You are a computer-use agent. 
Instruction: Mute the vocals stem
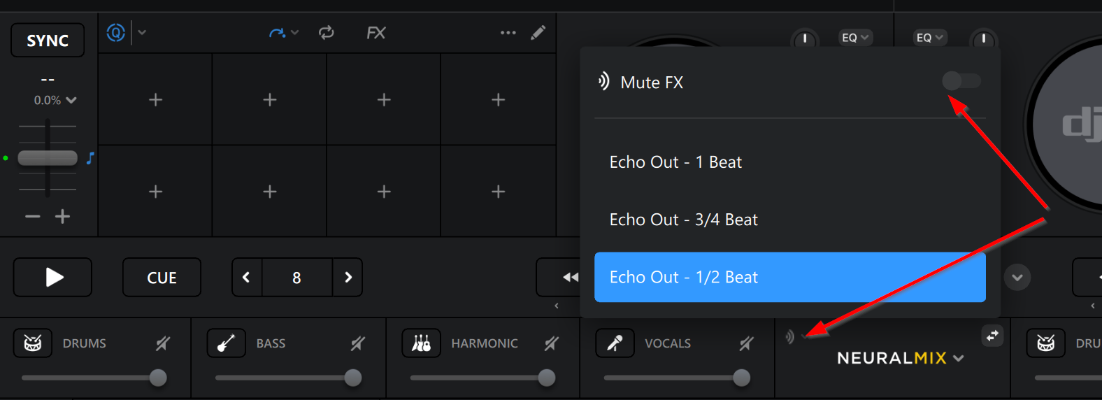[747, 343]
